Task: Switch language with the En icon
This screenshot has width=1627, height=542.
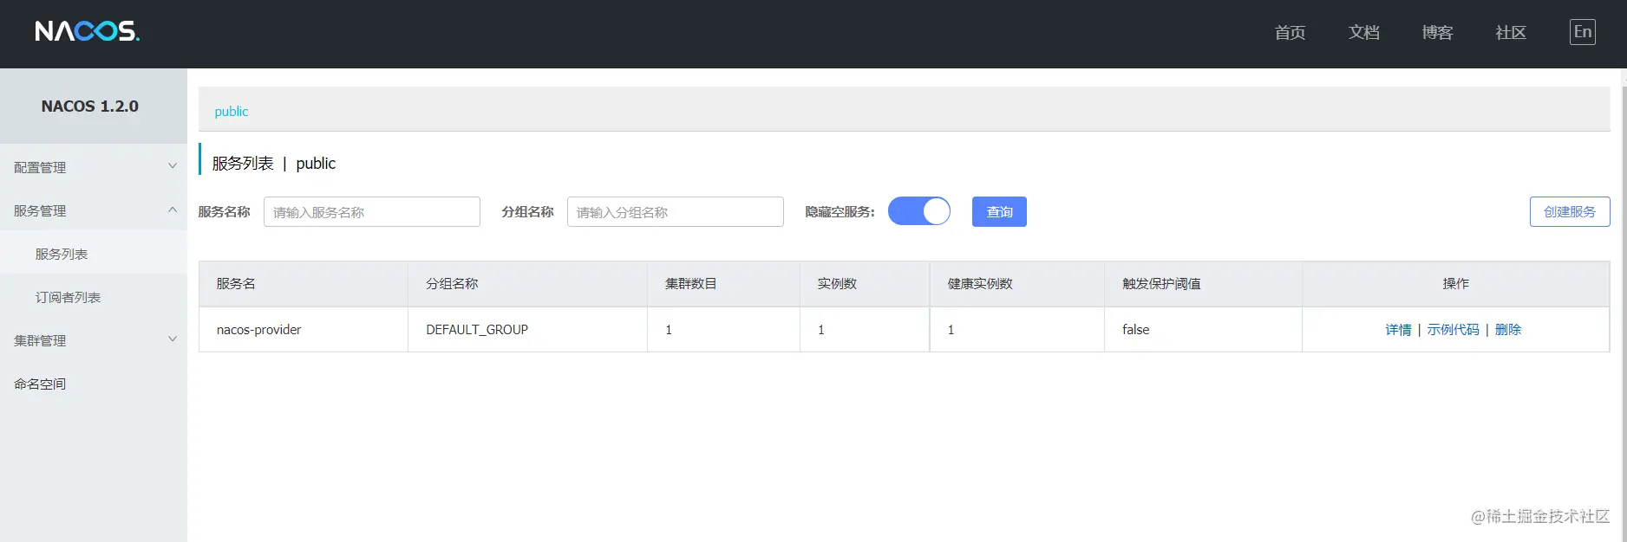Action: click(x=1583, y=32)
